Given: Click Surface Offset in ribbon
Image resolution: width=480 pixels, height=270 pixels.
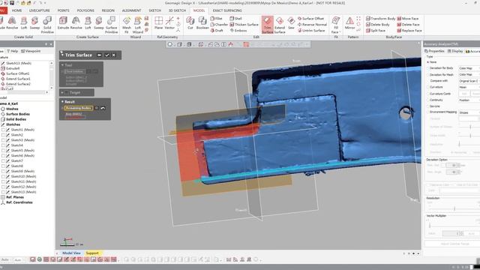Looking at the screenshot, I should [310, 18].
